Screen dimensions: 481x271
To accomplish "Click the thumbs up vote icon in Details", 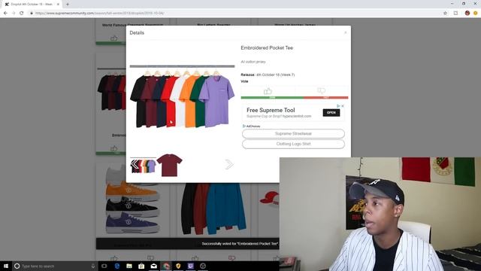I will coord(268,91).
